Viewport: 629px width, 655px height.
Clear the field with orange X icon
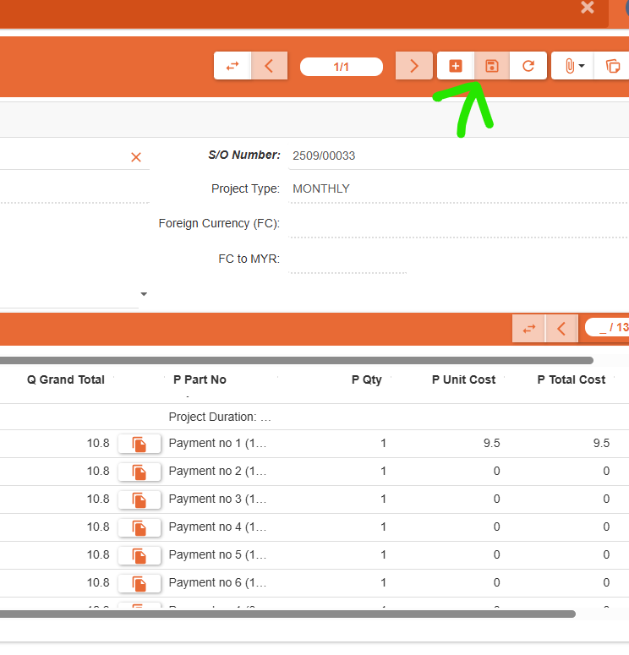136,157
